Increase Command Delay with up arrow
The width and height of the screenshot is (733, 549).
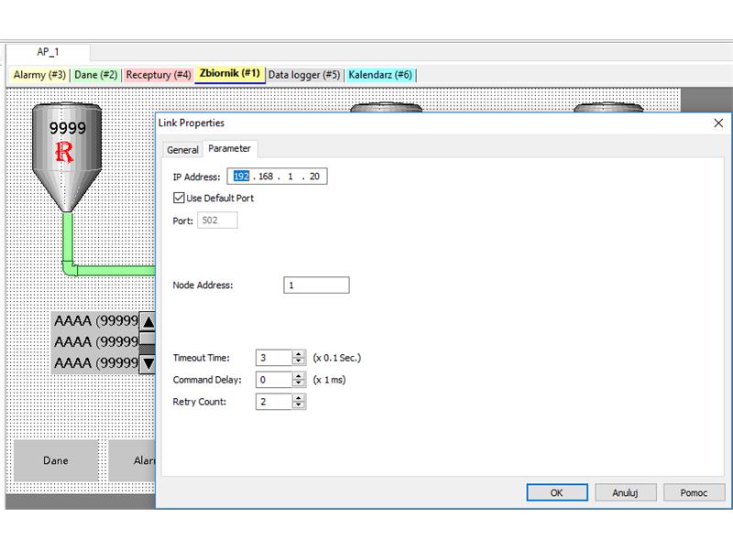(299, 376)
